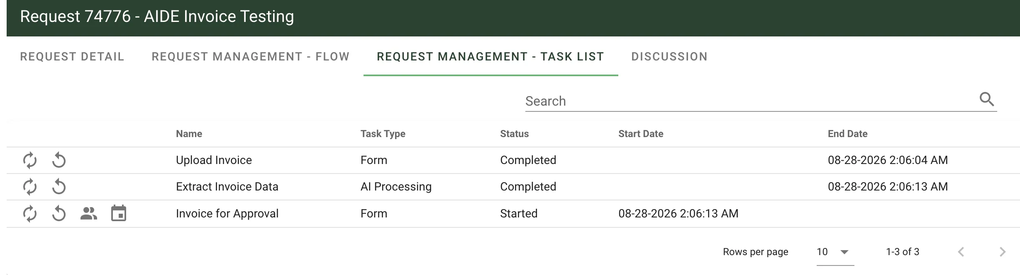
Task: Click the start date of Invoice for Approval
Action: [678, 214]
